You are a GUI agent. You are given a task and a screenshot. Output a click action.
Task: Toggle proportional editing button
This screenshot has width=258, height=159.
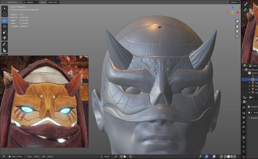[x=131, y=156]
